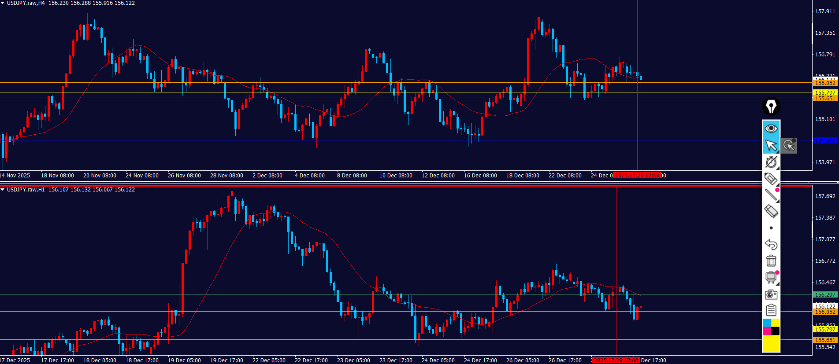The height and width of the screenshot is (364, 839).
Task: Expand the USDJPY.raw,H1 chart dropdown triangle
Action: click(x=3, y=190)
